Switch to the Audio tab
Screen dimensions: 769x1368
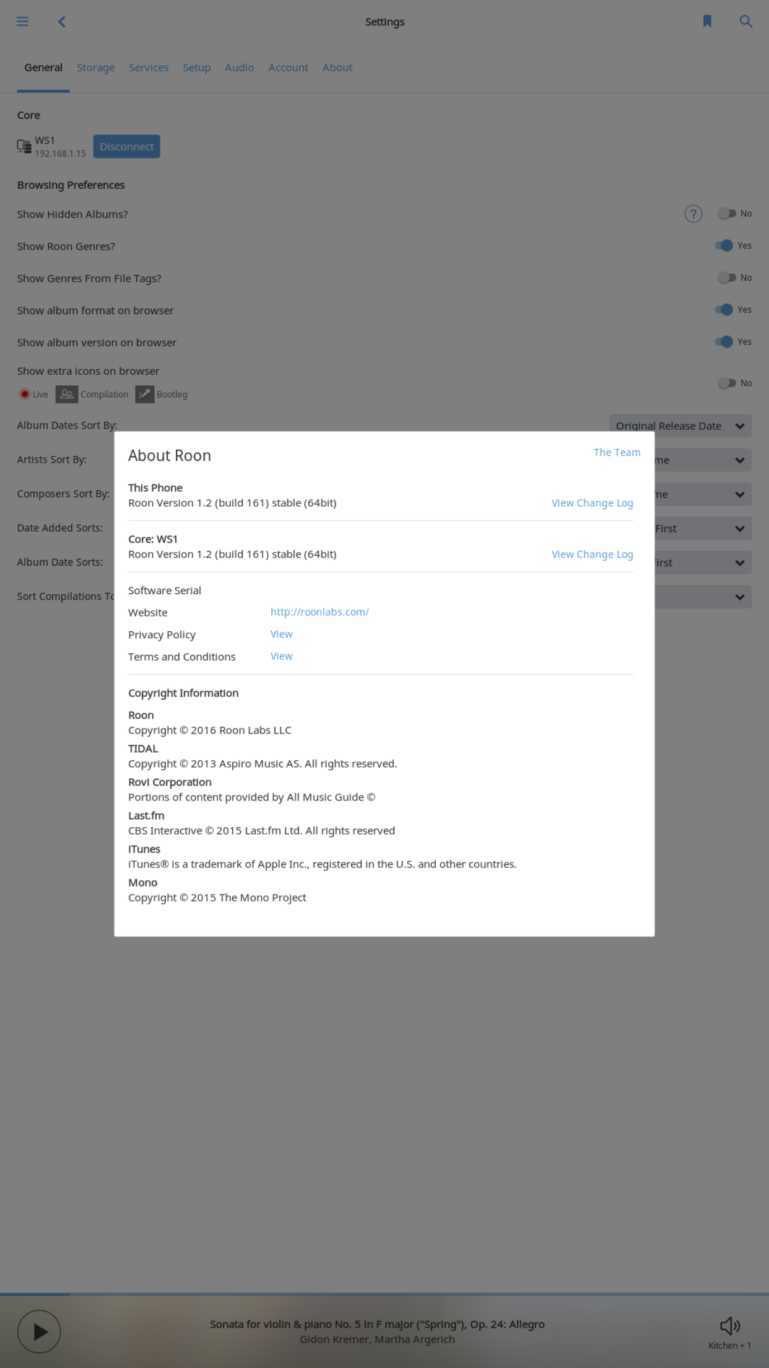click(x=239, y=68)
